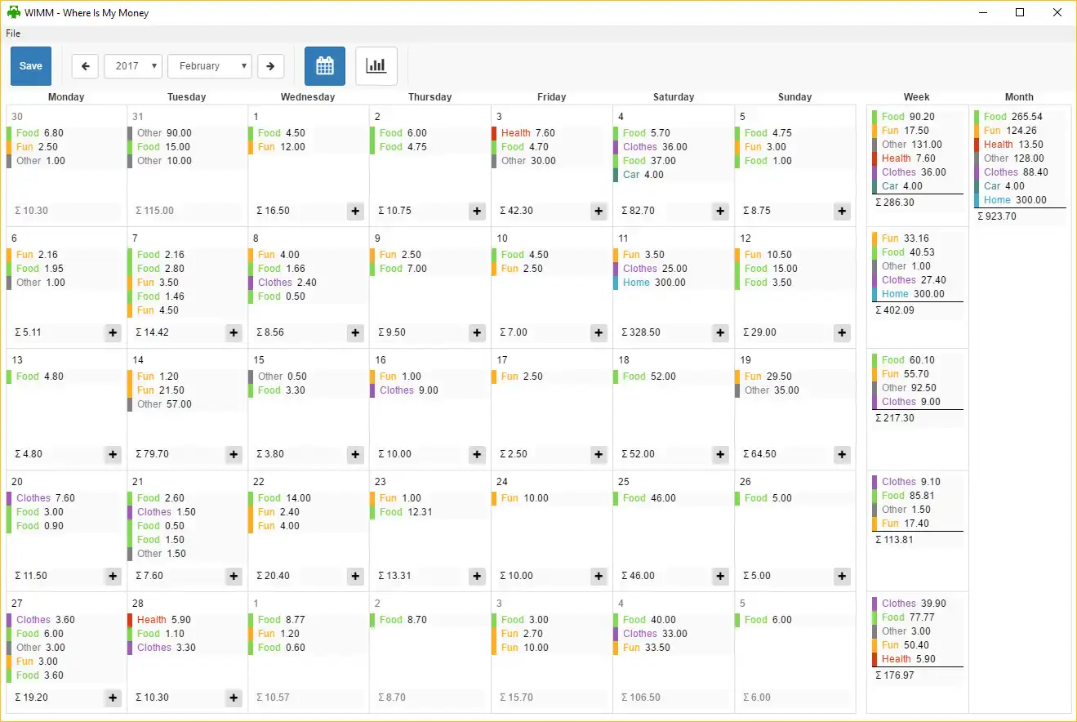The height and width of the screenshot is (722, 1077).
Task: Open the month dropdown showing February
Action: pyautogui.click(x=210, y=66)
